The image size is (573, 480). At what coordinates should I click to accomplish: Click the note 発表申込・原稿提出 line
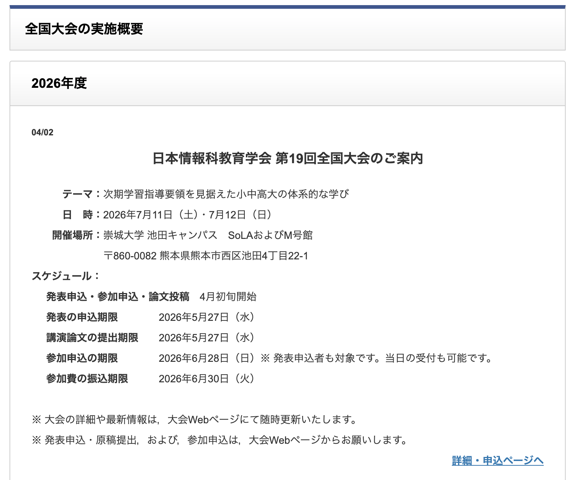(x=220, y=440)
